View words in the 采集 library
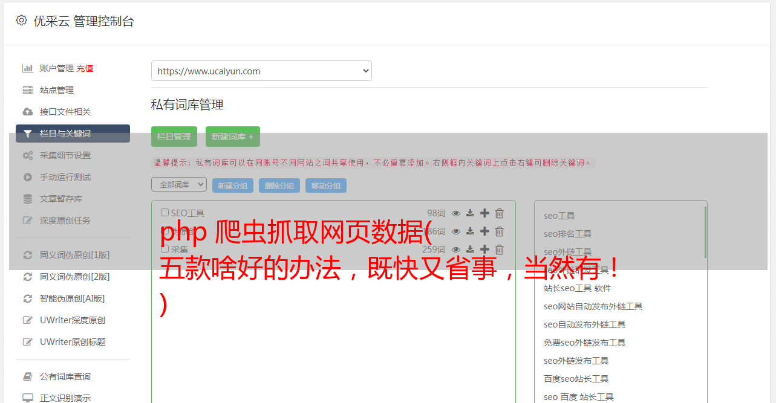Screen dimensions: 776x403 [x=456, y=250]
